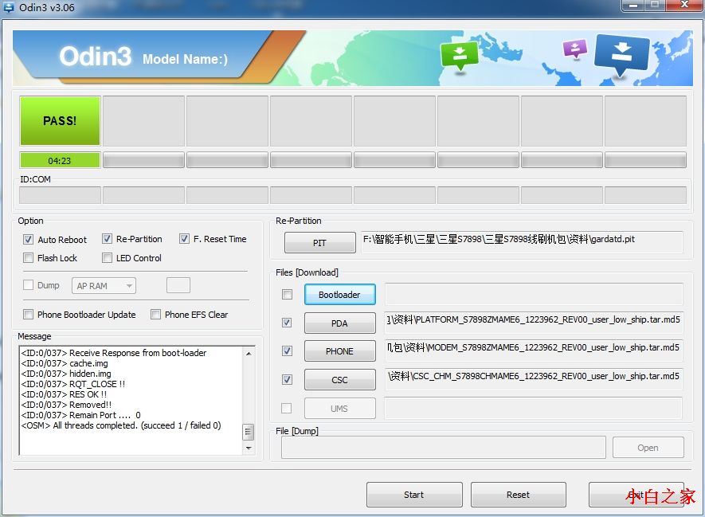Click the first ID:COM port box
This screenshot has height=517, width=705.
[60, 195]
